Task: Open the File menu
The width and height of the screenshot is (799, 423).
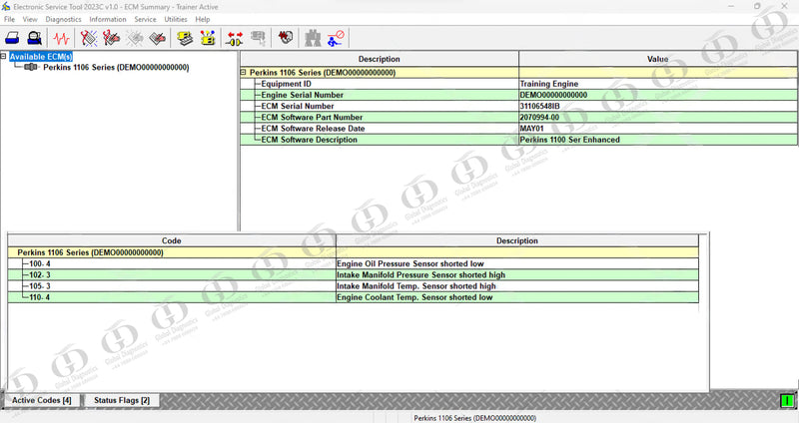Action: [9, 19]
